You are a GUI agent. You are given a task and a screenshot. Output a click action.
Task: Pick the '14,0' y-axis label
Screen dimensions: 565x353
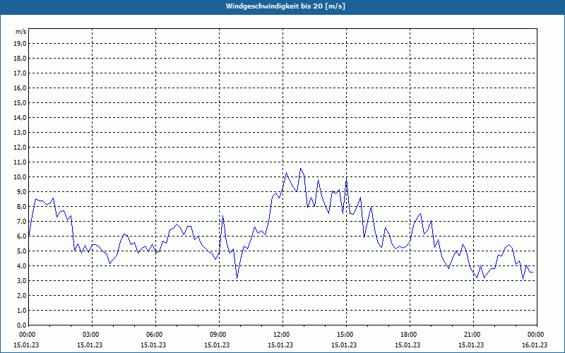(20, 118)
